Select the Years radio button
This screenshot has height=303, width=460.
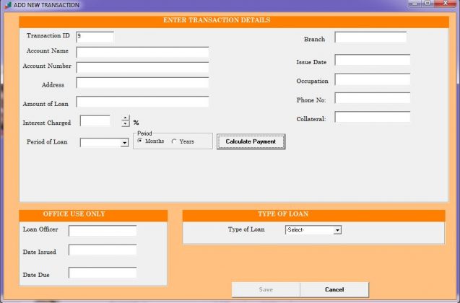pos(174,141)
